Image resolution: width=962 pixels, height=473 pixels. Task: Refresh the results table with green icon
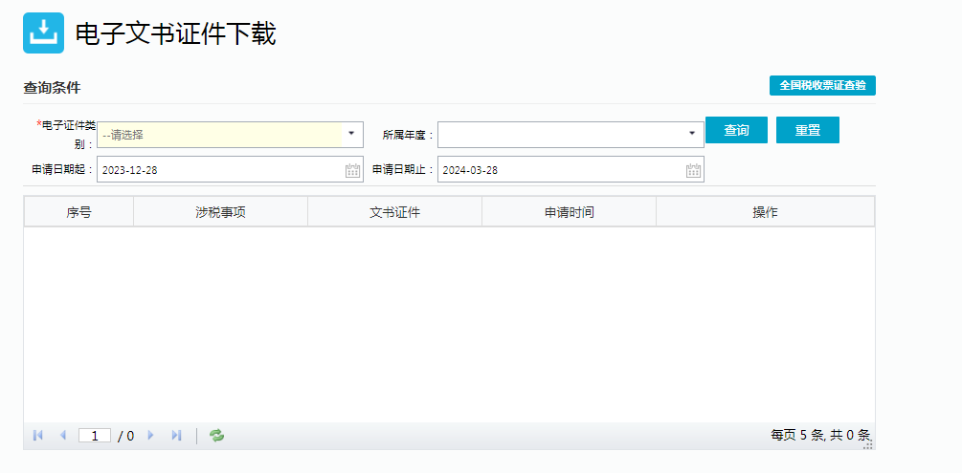[x=217, y=436]
